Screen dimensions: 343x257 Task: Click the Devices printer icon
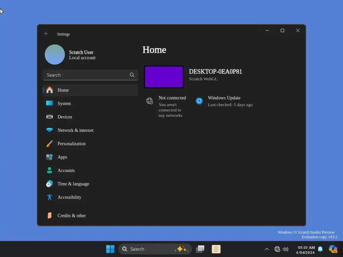point(50,117)
